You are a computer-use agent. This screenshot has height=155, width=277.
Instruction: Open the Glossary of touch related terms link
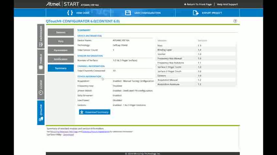point(95,132)
